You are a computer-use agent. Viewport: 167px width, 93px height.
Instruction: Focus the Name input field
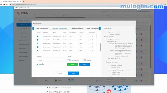click(x=84, y=56)
